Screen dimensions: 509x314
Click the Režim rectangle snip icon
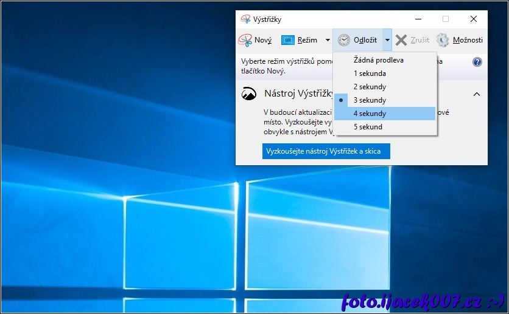tap(288, 40)
